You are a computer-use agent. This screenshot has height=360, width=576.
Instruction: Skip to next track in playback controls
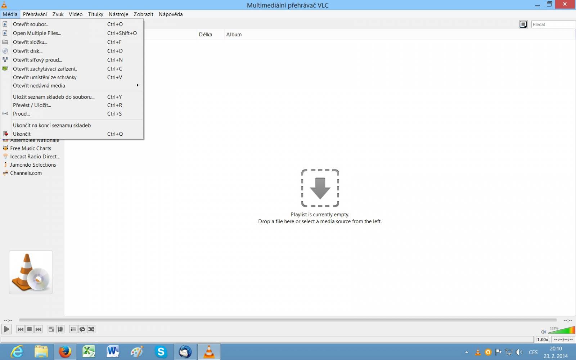click(x=39, y=329)
